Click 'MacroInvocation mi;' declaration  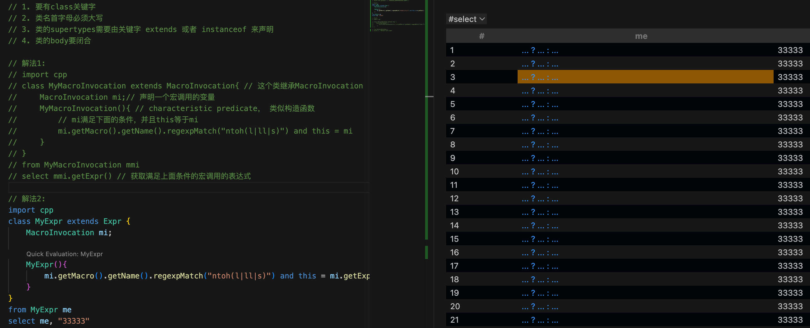point(69,233)
